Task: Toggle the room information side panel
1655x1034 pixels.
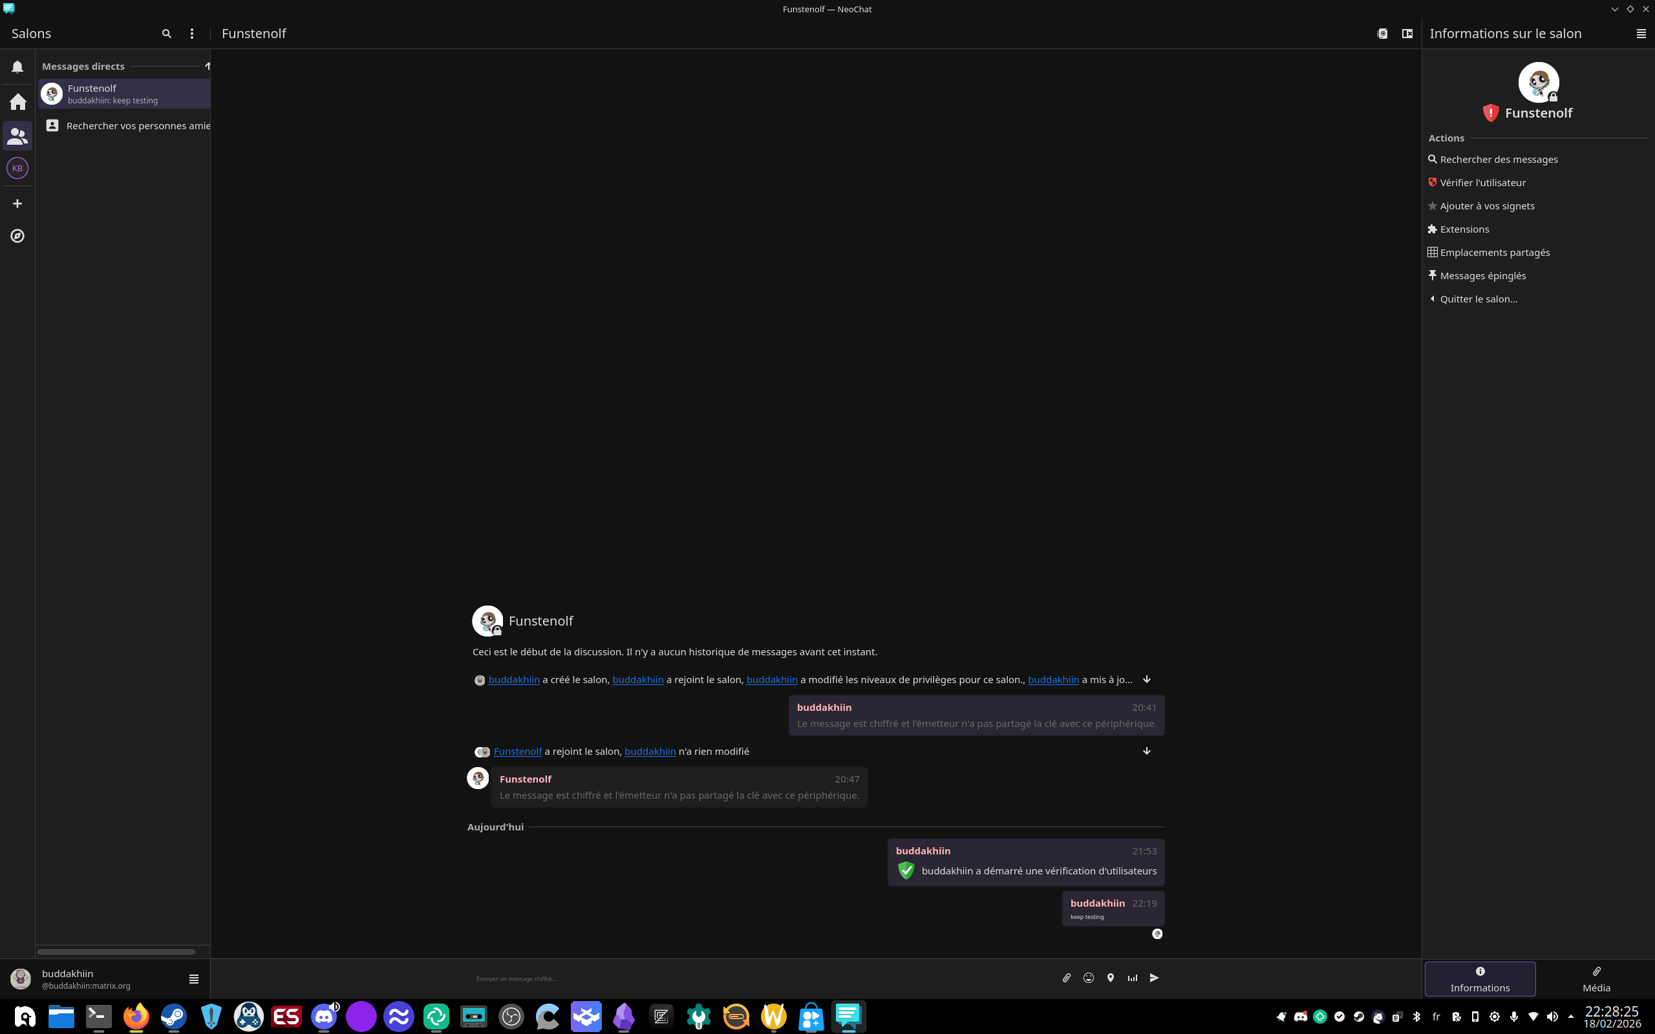Action: (1407, 34)
